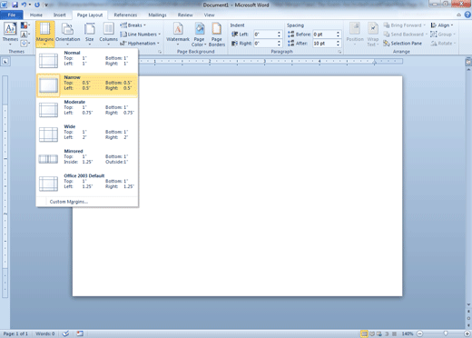Click the Save icon in Quick Access

[x=15, y=5]
